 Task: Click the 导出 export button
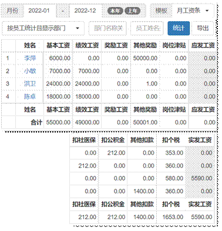203,28
